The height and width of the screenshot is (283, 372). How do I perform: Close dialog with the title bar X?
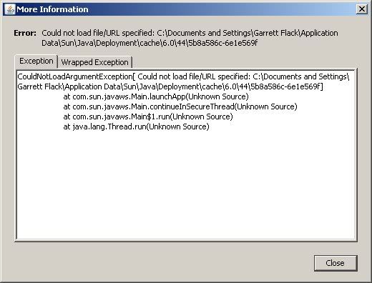pyautogui.click(x=362, y=9)
